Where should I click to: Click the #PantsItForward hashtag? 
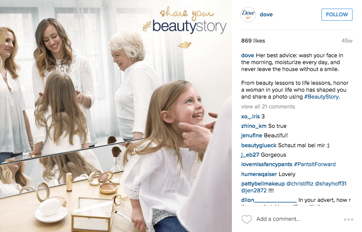(x=315, y=164)
